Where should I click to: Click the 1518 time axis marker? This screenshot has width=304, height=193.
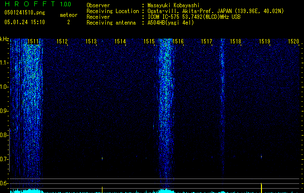click(x=235, y=41)
